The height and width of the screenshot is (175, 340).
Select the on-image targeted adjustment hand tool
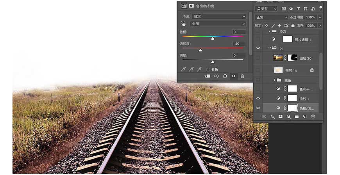(183, 23)
